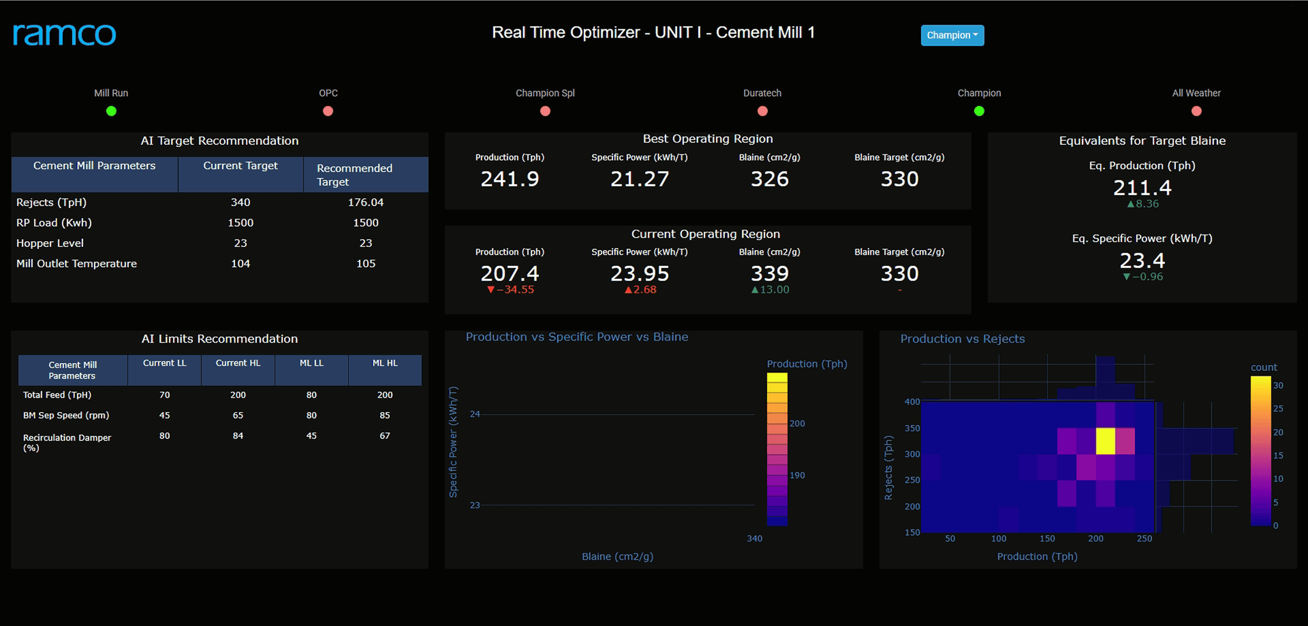Image resolution: width=1308 pixels, height=626 pixels.
Task: Click the Real Time Optimizer page title
Action: click(653, 33)
